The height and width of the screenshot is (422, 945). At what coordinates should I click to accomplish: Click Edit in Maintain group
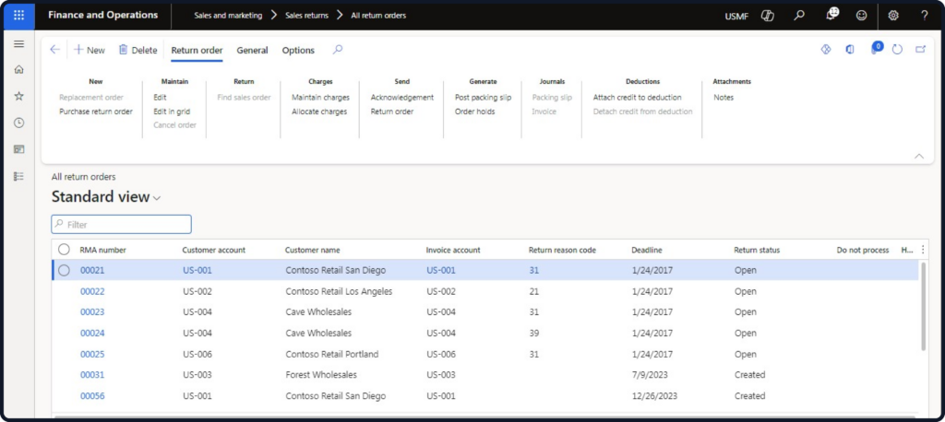pos(160,97)
